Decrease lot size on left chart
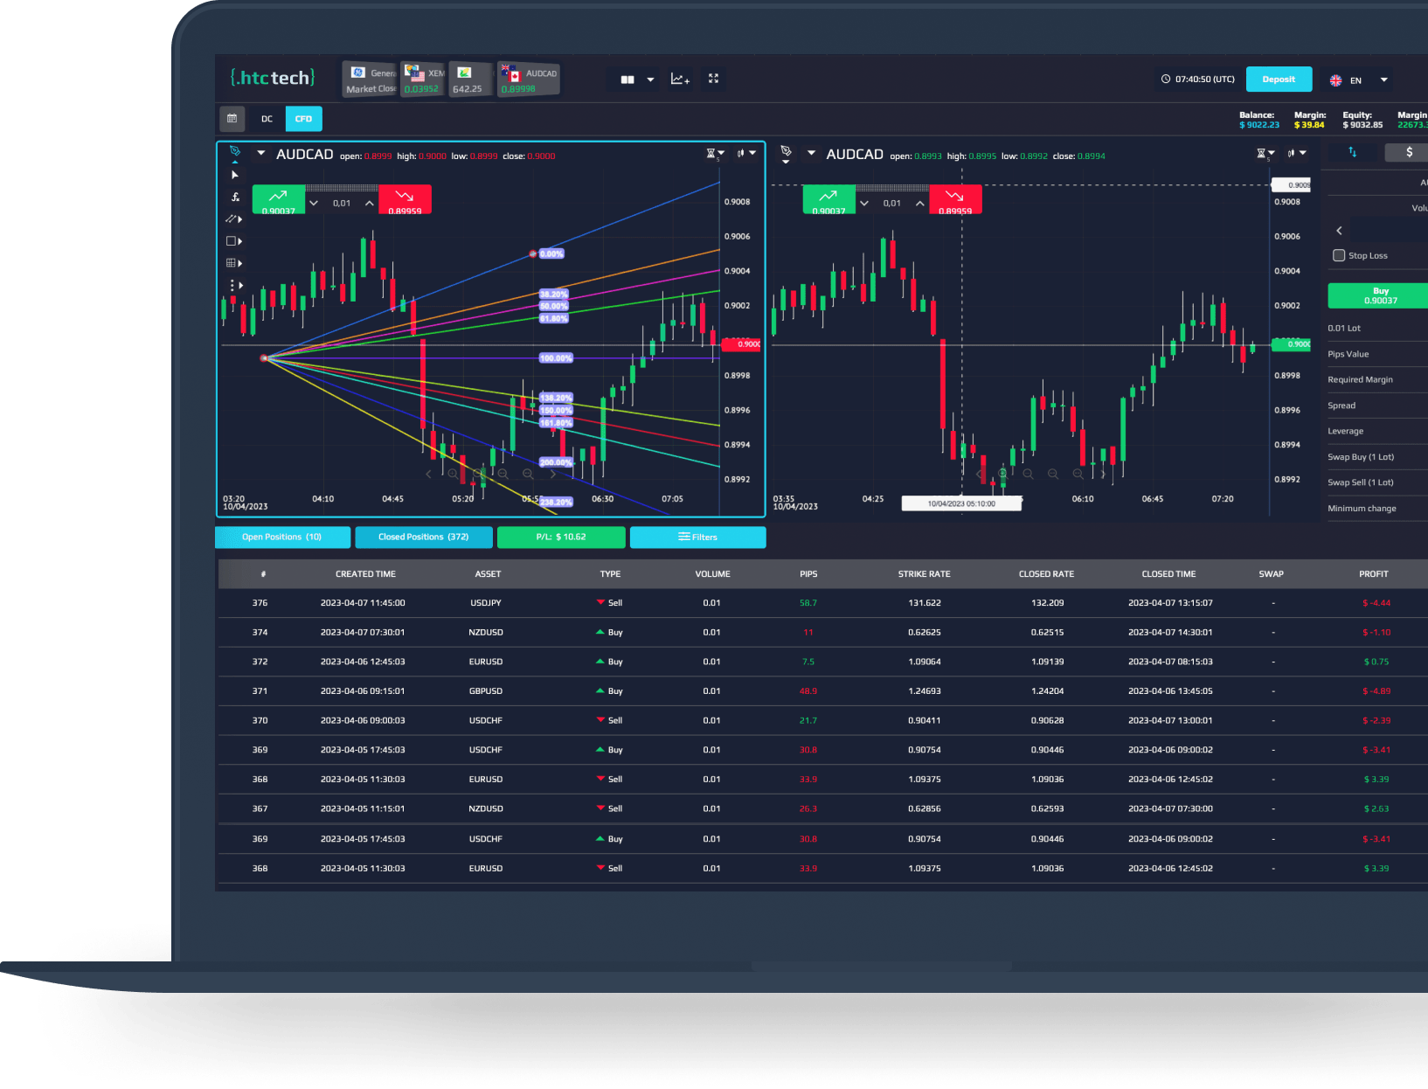The width and height of the screenshot is (1428, 1089). tap(314, 203)
